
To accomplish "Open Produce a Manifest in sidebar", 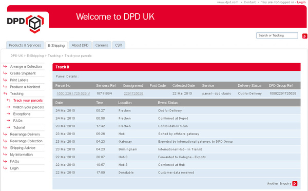I will 25,87.
